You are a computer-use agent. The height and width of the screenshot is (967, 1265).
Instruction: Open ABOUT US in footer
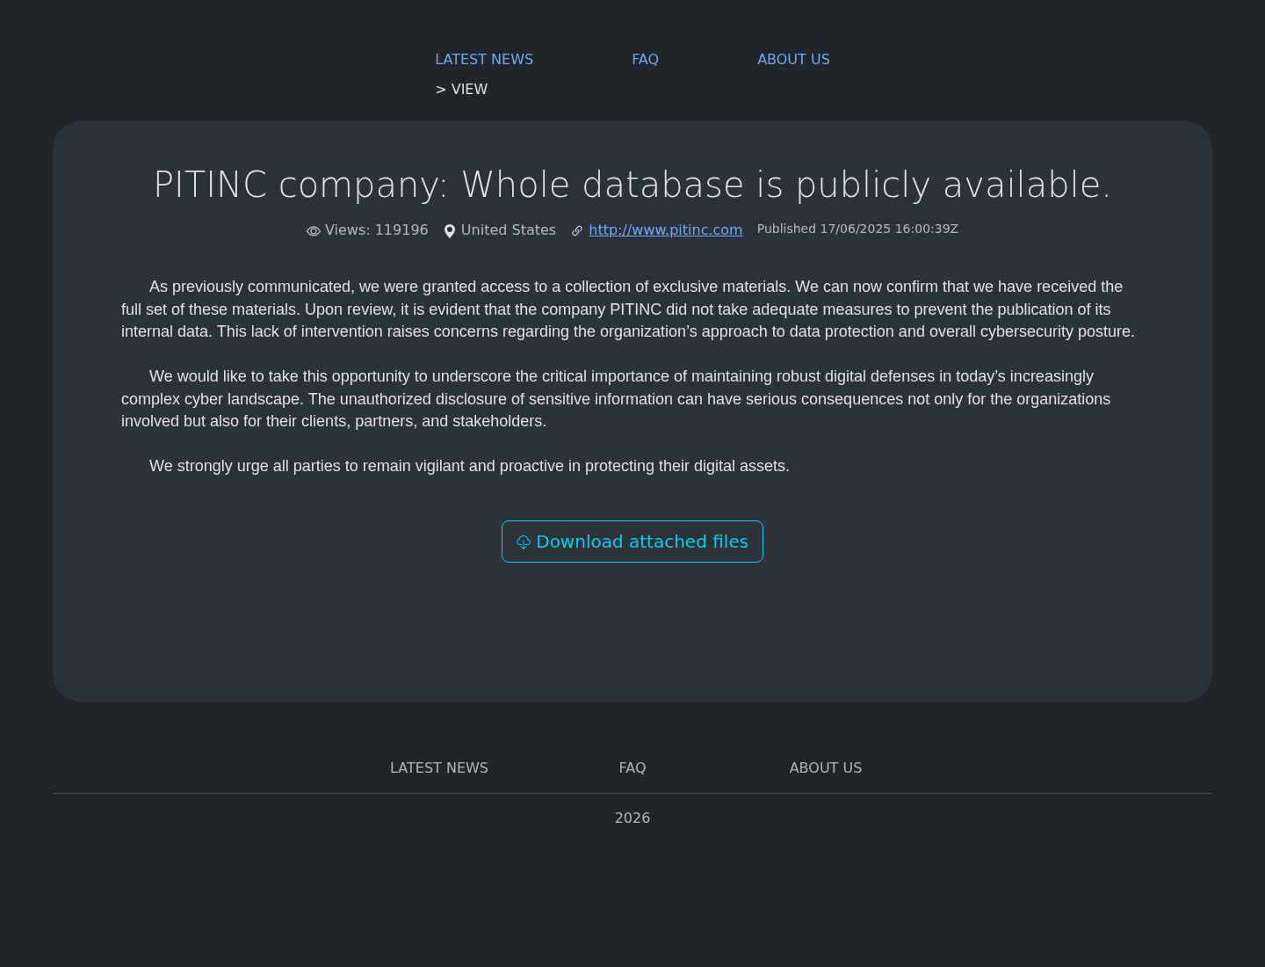coord(826,768)
